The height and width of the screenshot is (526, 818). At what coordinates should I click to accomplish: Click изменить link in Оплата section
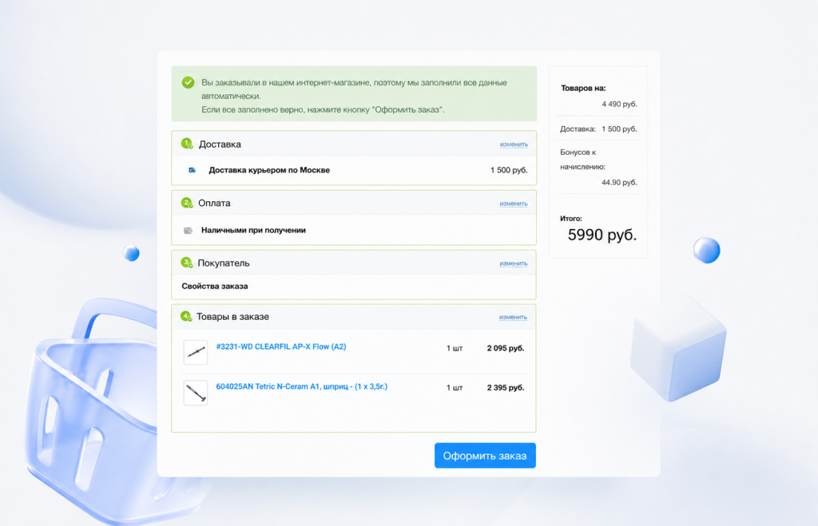tap(514, 204)
